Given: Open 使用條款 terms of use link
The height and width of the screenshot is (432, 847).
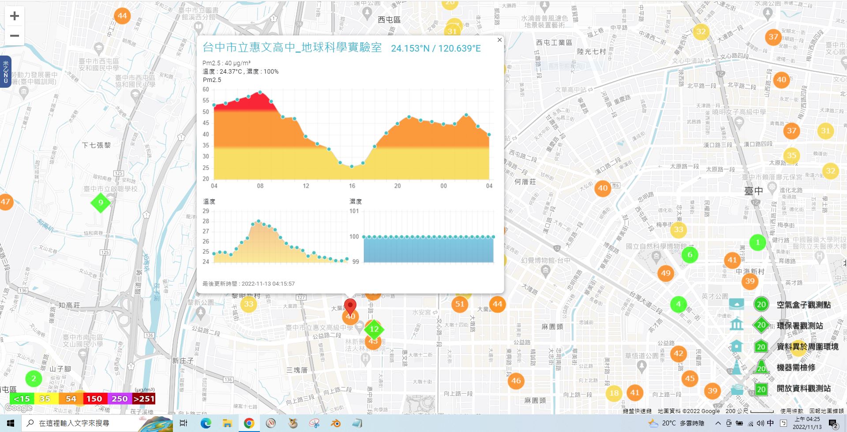Looking at the screenshot, I should (792, 411).
